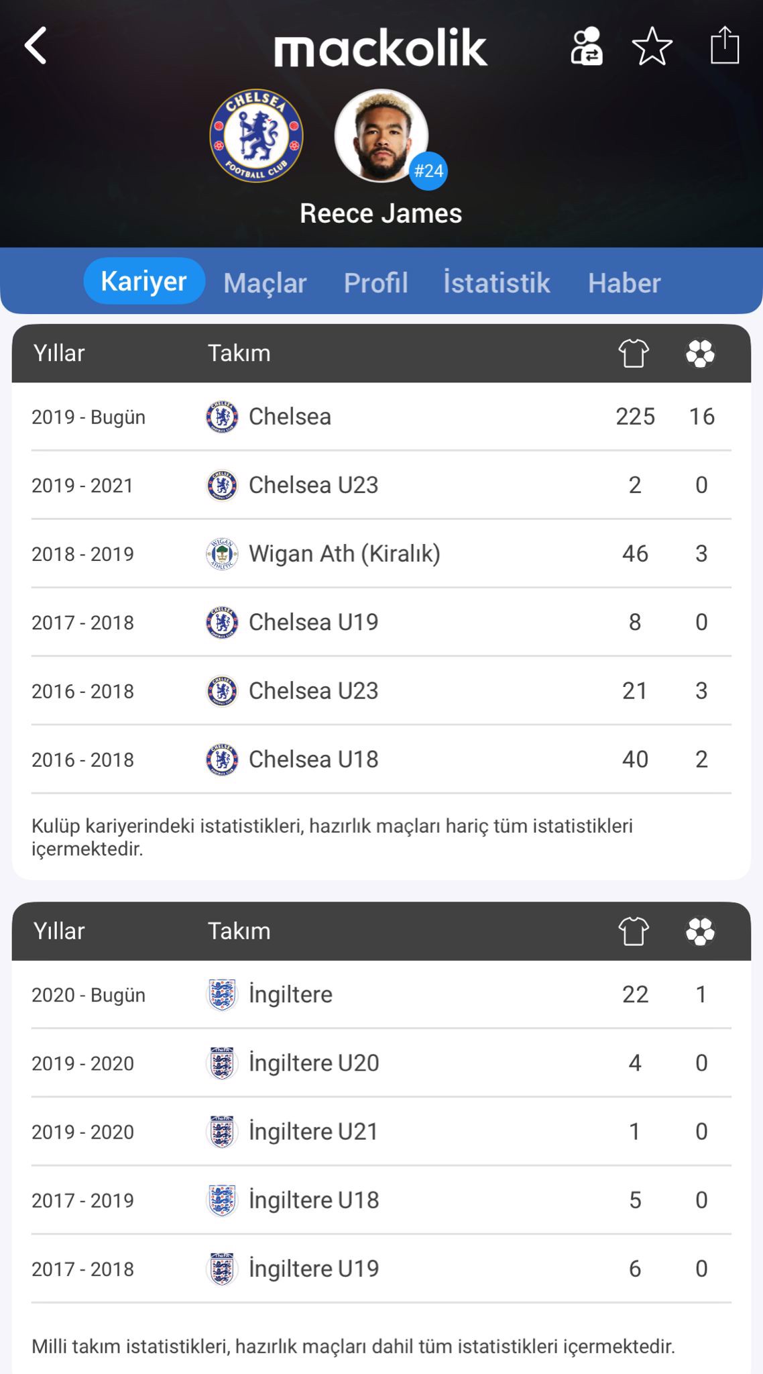The width and height of the screenshot is (763, 1374).
Task: Toggle the favorite star icon
Action: (x=652, y=46)
